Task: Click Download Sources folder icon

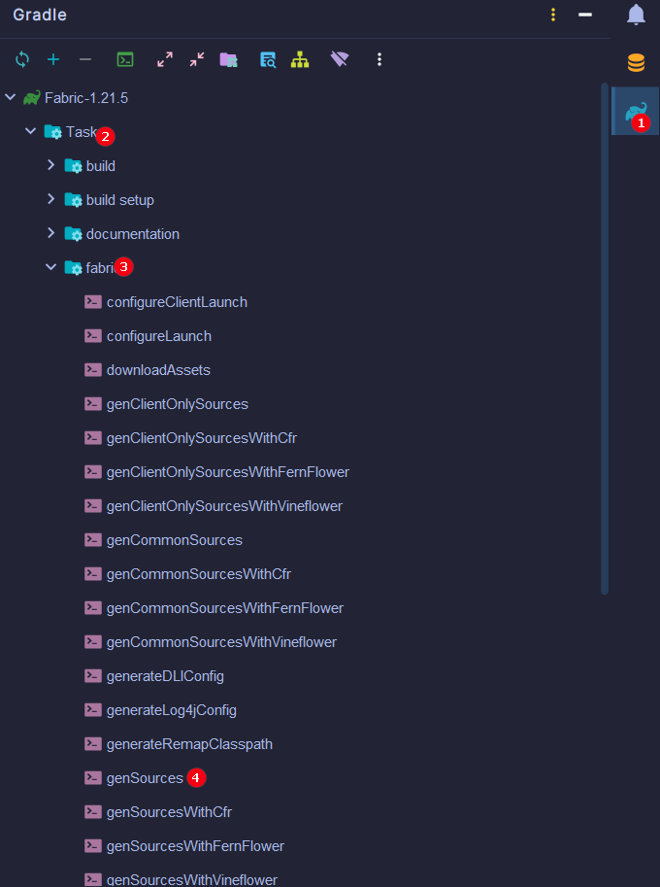Action: point(229,59)
